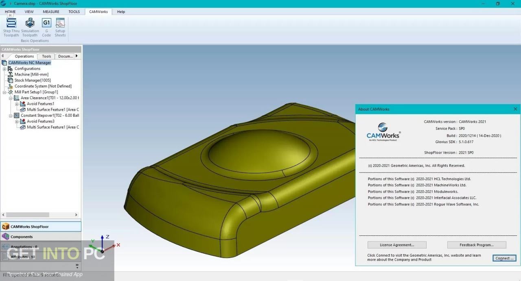Switch to the Tools panel tab
This screenshot has width=521, height=281.
tap(47, 56)
